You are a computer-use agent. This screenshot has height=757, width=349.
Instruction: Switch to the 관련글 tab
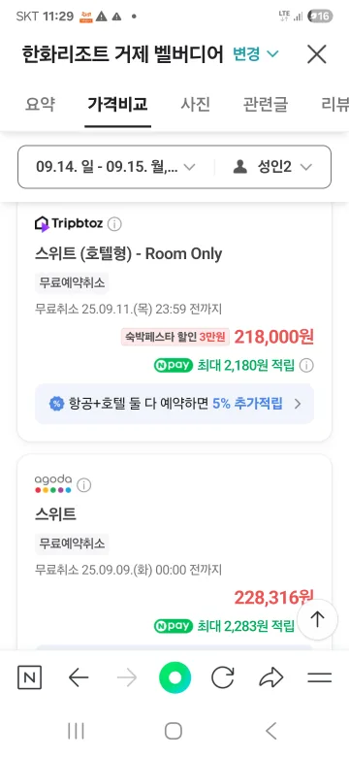pos(265,104)
